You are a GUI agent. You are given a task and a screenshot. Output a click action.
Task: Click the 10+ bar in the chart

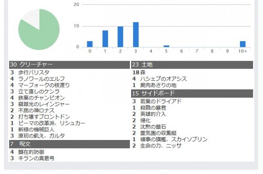click(243, 44)
